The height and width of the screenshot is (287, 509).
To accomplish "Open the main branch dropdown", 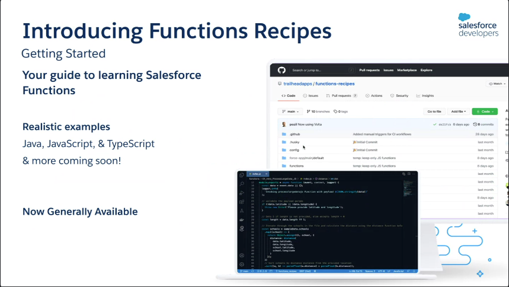I will point(290,111).
